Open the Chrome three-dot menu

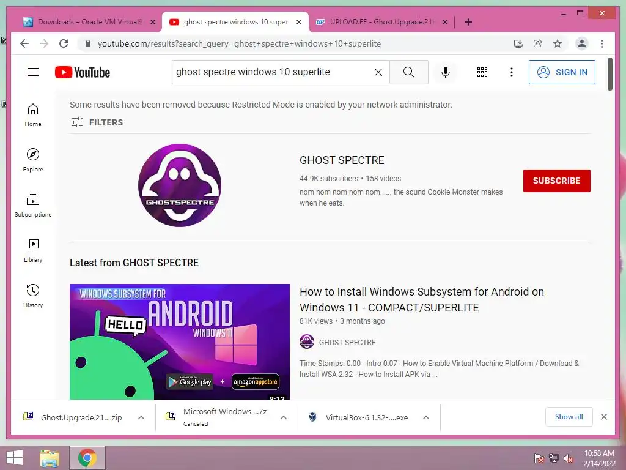[x=602, y=43]
